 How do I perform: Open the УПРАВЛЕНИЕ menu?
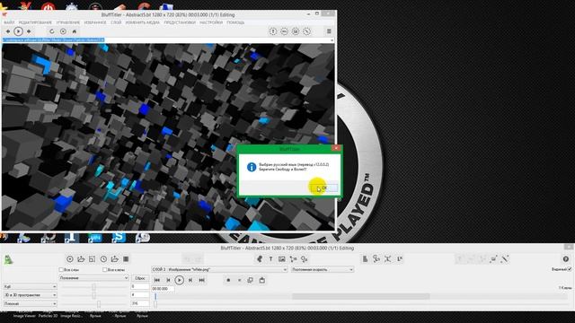(x=68, y=22)
